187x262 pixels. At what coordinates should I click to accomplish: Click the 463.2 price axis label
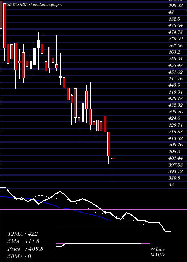pos(174,52)
